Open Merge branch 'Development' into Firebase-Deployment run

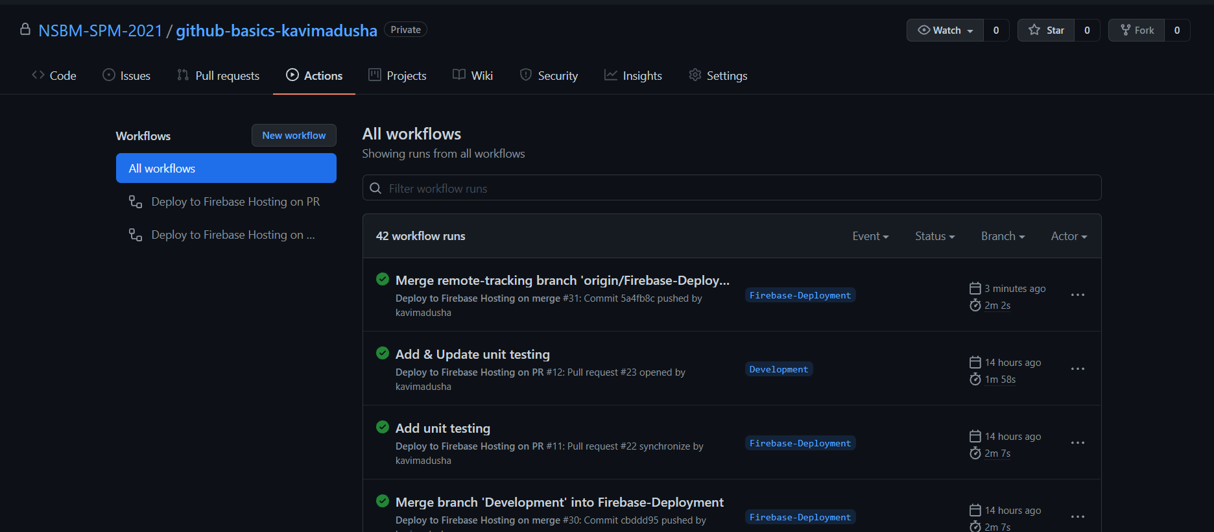pyautogui.click(x=560, y=502)
